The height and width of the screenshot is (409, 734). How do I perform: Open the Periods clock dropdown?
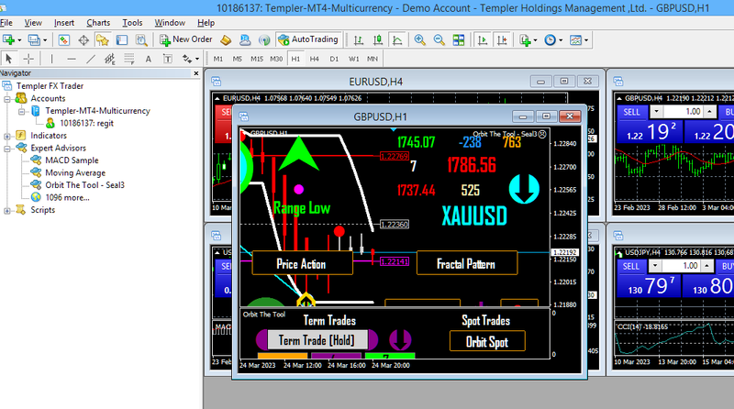pyautogui.click(x=553, y=40)
